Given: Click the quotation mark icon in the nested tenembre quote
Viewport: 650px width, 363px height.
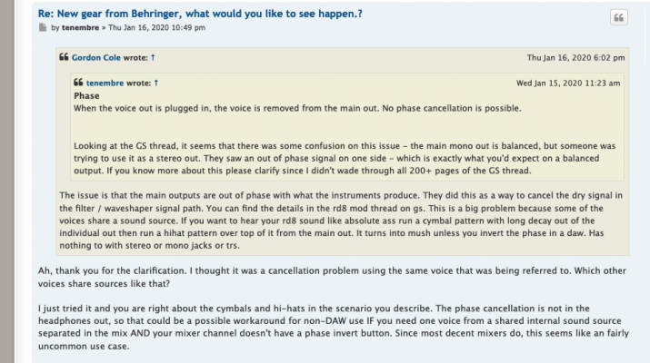Looking at the screenshot, I should point(78,83).
